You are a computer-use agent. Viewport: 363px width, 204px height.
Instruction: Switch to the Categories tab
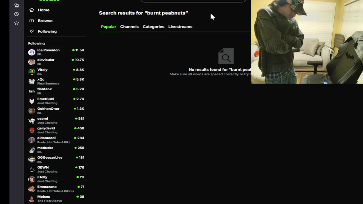pos(153,27)
